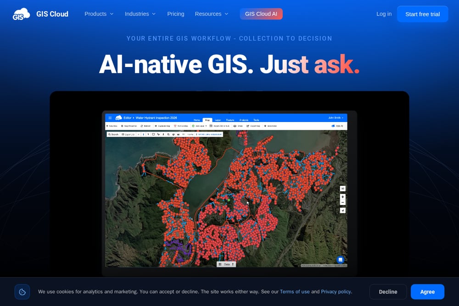Select the Map tab in editor

207,120
